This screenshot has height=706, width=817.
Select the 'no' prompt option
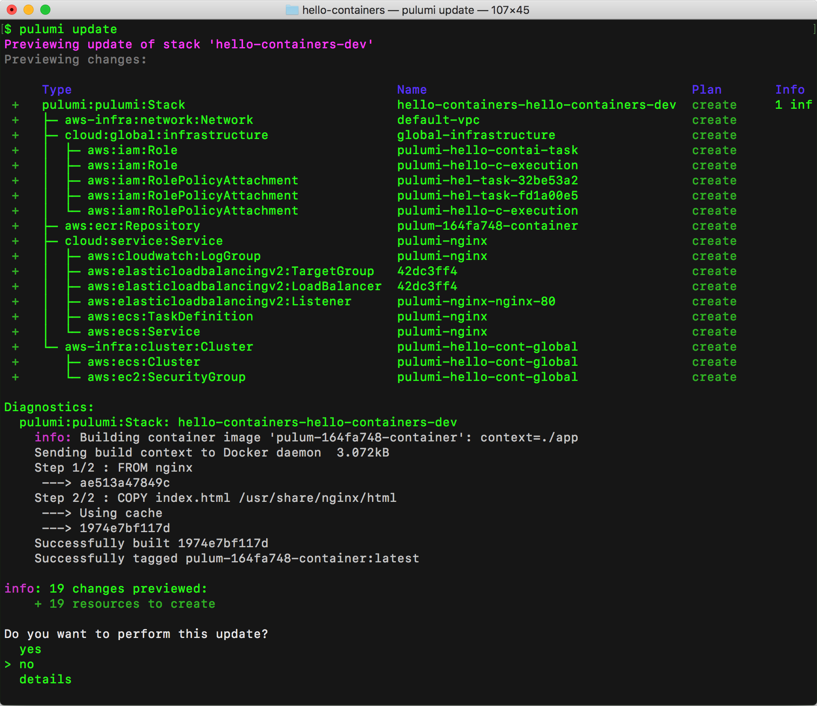click(x=26, y=664)
